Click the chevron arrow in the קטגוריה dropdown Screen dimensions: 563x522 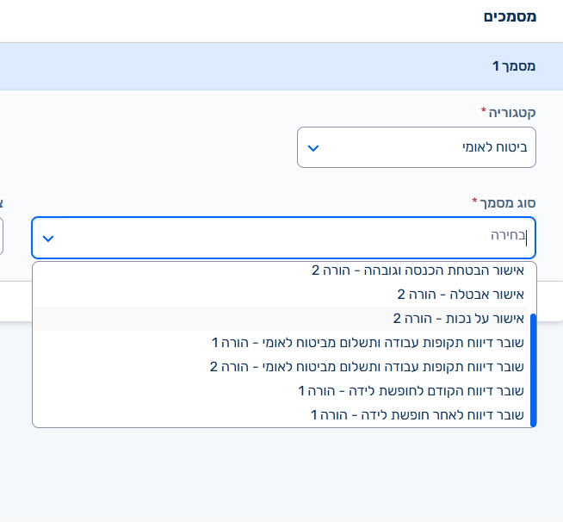(313, 148)
